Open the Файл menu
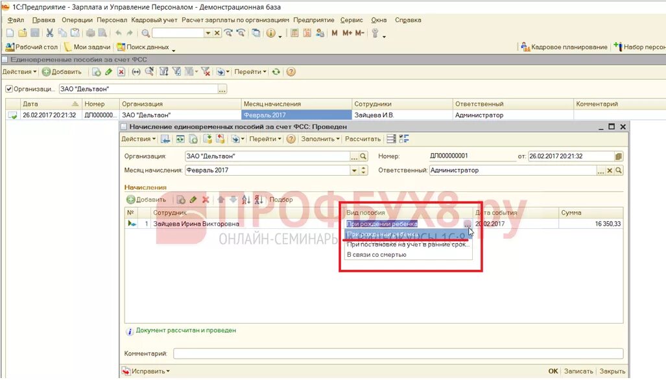This screenshot has width=666, height=380. coord(16,20)
